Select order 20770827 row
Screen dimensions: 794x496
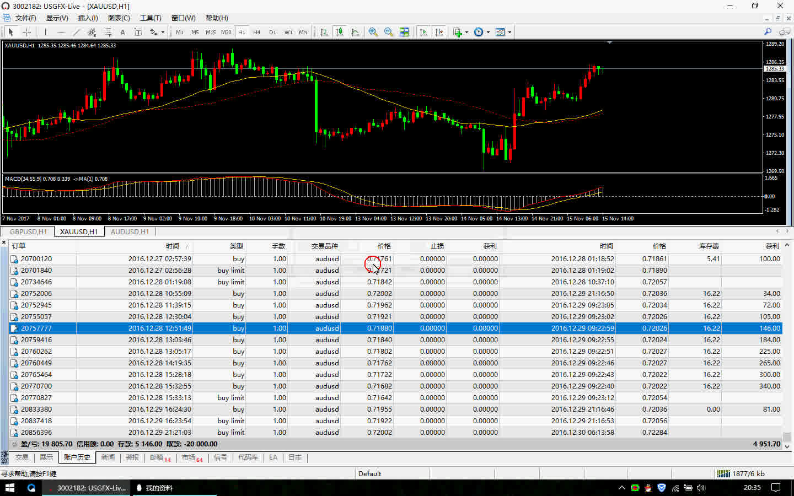pos(395,398)
